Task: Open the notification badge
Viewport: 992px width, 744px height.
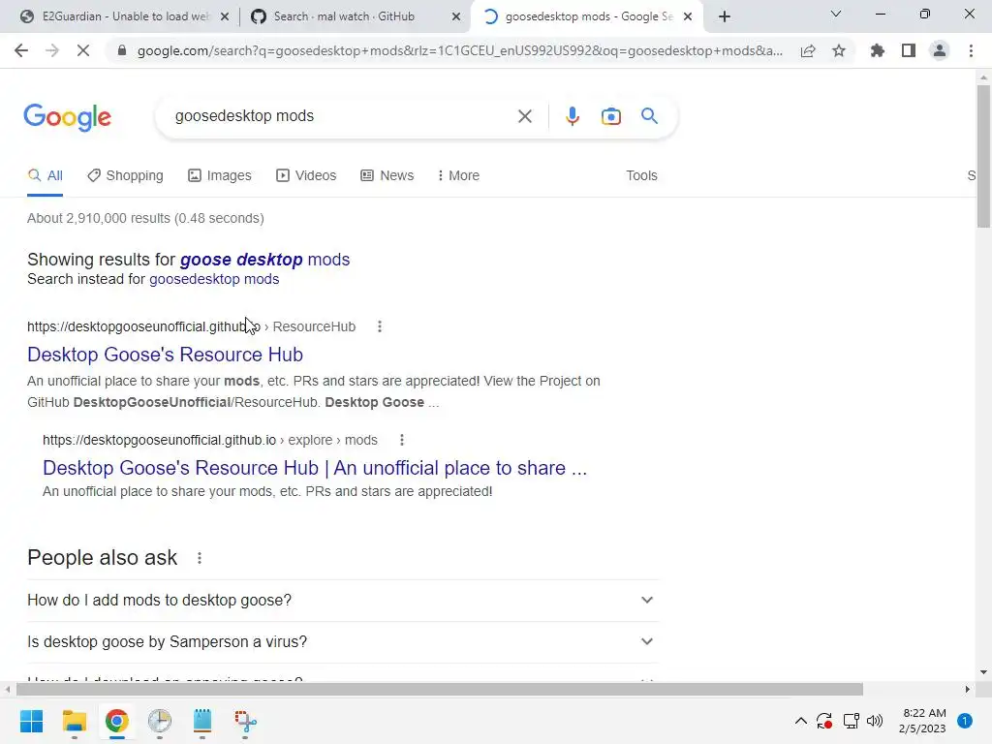Action: [964, 721]
